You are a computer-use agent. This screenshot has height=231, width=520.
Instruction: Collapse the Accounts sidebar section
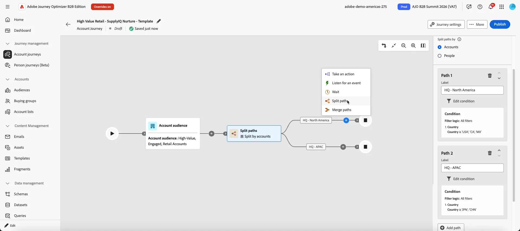click(x=8, y=79)
